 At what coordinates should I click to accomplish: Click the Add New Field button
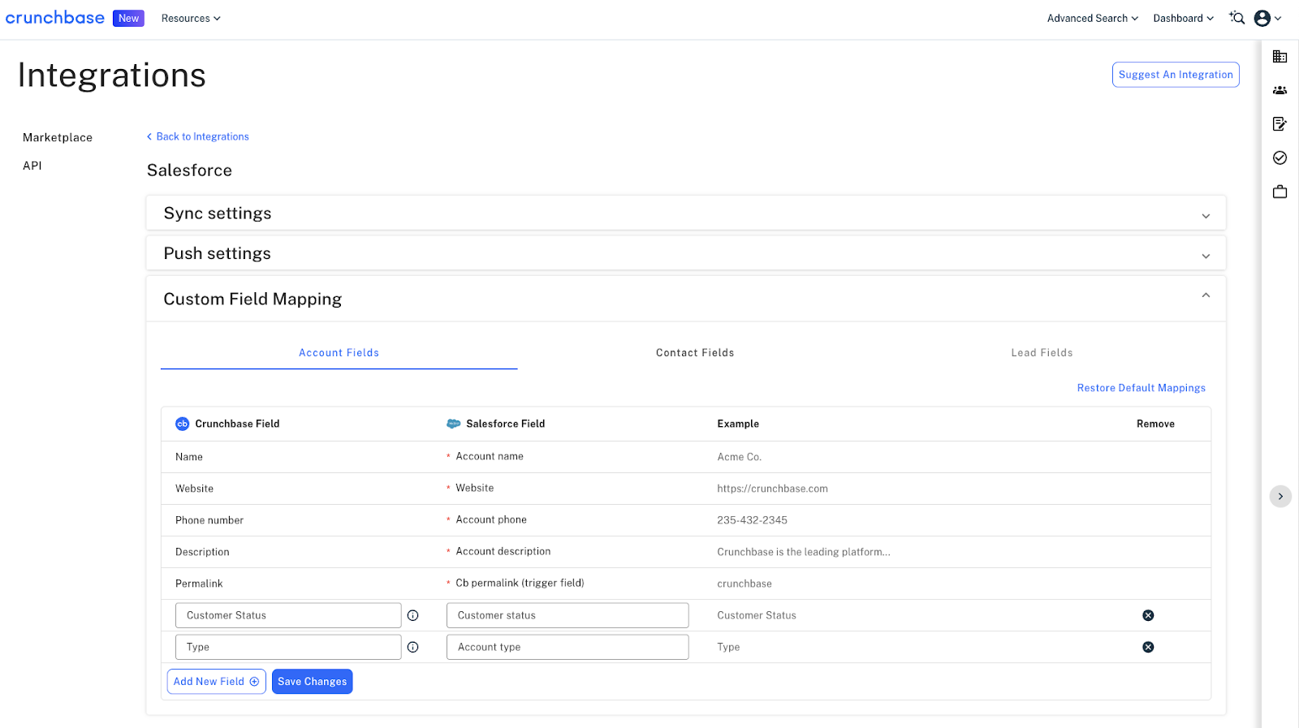pyautogui.click(x=216, y=682)
